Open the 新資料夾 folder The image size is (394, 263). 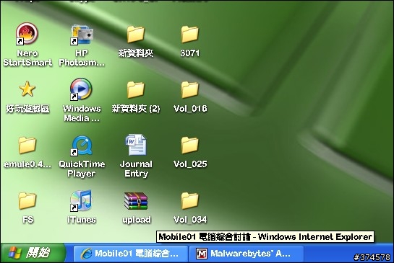136,35
